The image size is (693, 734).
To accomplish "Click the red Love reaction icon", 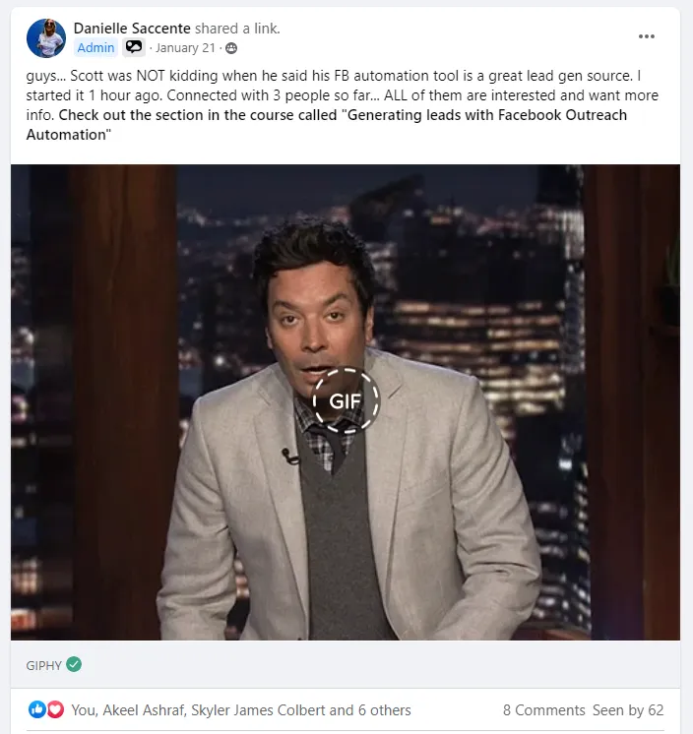I will (55, 709).
